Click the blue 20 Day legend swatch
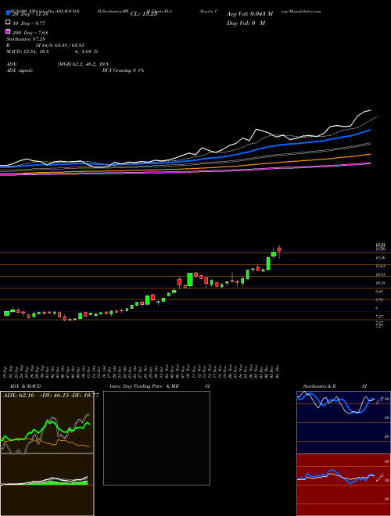 coord(8,13)
